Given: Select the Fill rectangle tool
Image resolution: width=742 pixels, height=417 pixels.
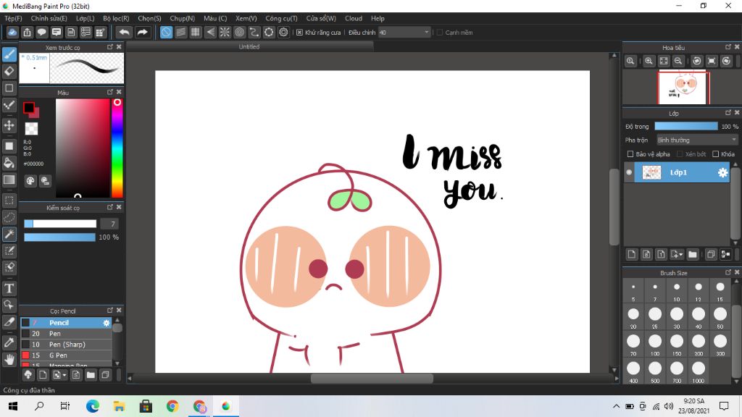Looking at the screenshot, I should pyautogui.click(x=9, y=146).
